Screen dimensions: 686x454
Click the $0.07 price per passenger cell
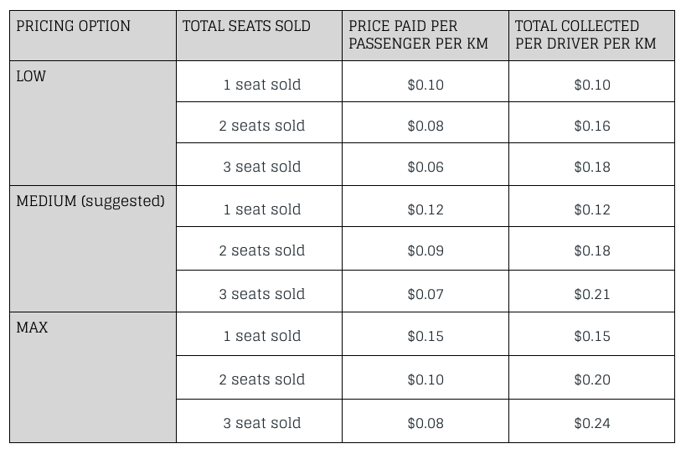(426, 291)
